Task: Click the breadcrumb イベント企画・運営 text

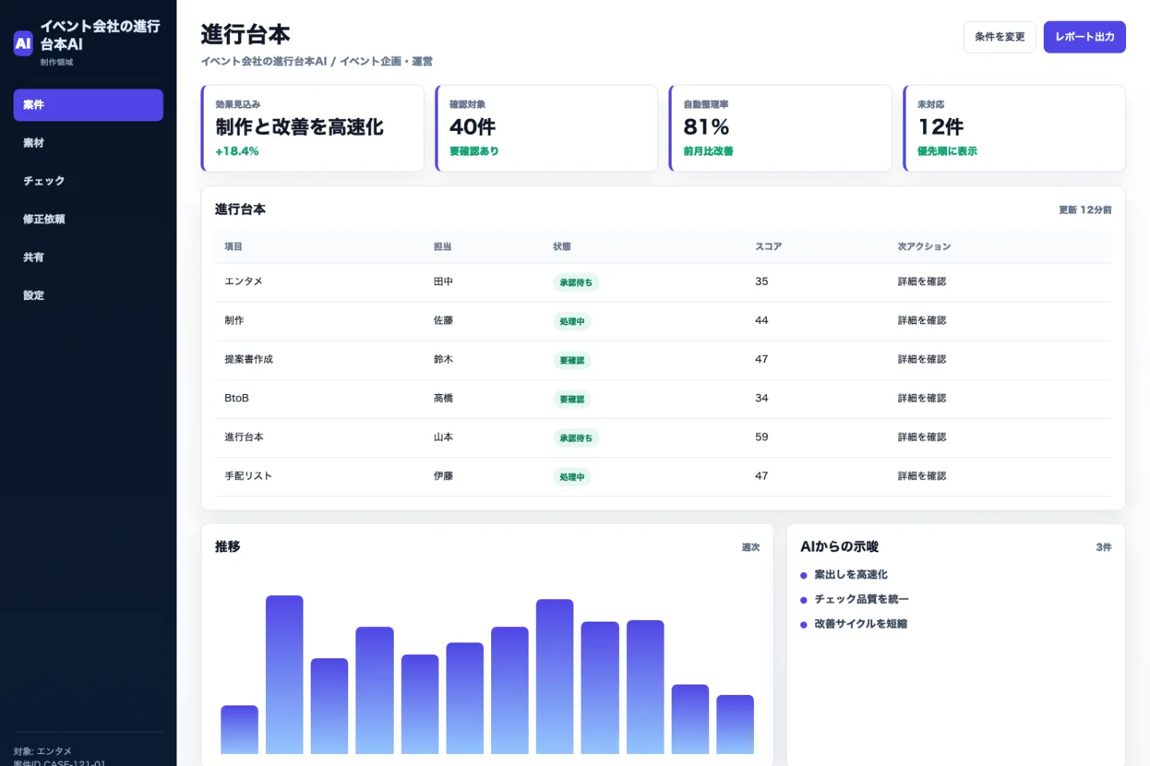Action: pyautogui.click(x=387, y=61)
